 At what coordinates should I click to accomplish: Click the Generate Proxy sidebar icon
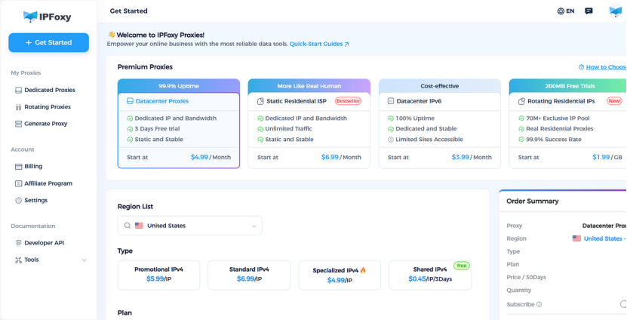18,124
